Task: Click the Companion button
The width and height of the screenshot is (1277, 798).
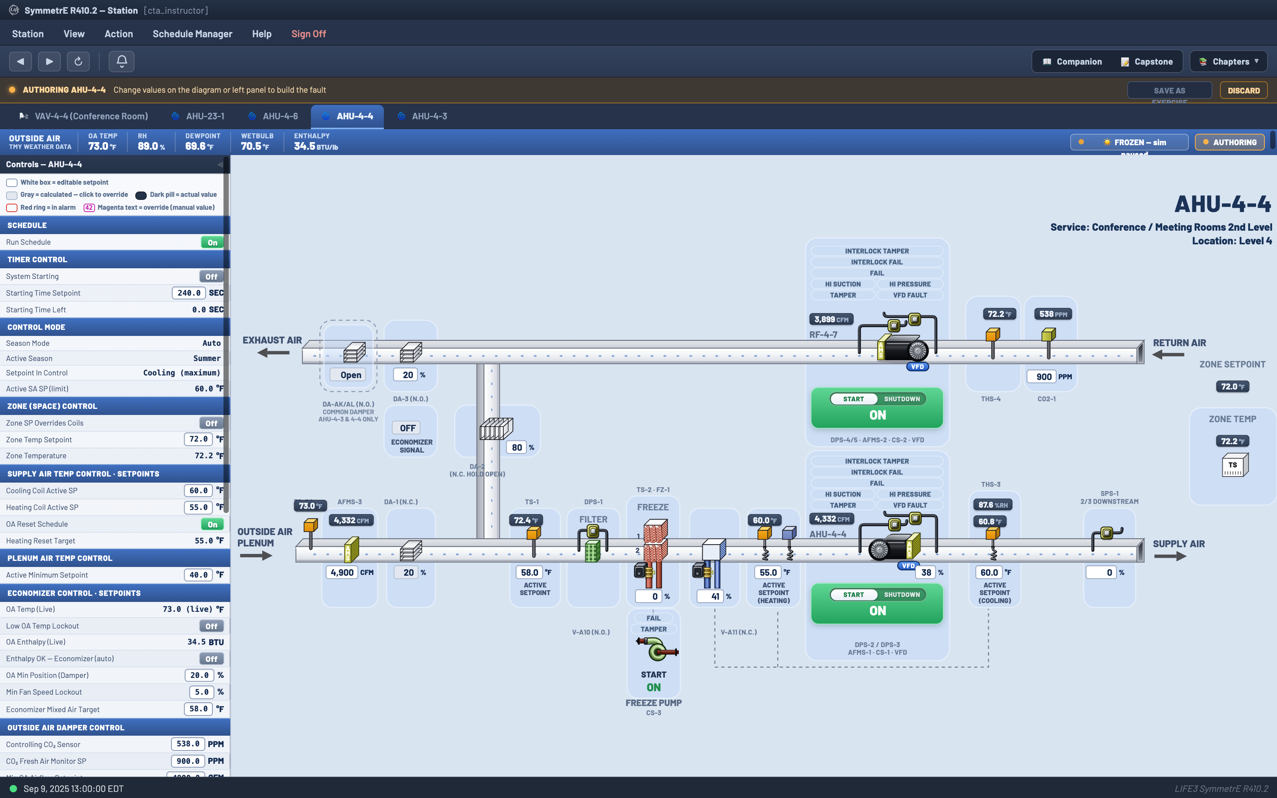Action: point(1073,62)
